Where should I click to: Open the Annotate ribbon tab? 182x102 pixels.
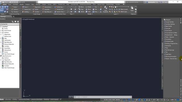15,5
